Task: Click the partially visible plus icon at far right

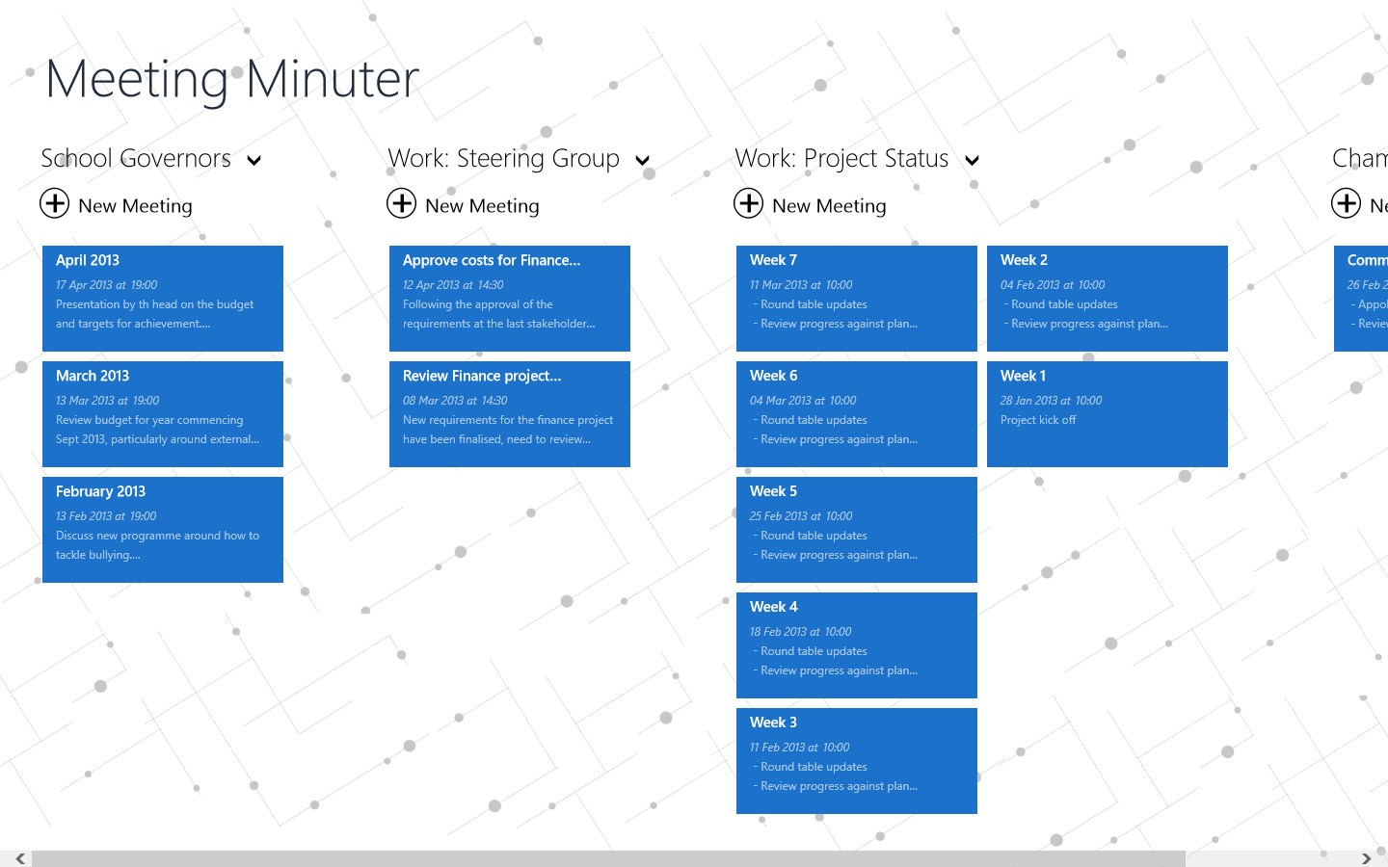Action: coord(1347,203)
